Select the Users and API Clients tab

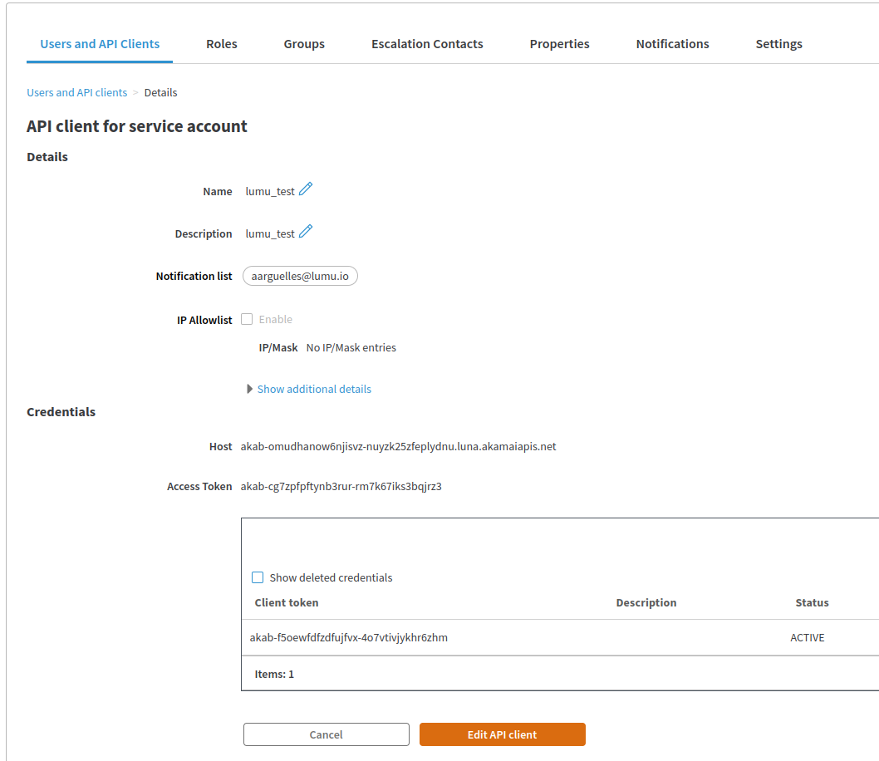coord(100,44)
